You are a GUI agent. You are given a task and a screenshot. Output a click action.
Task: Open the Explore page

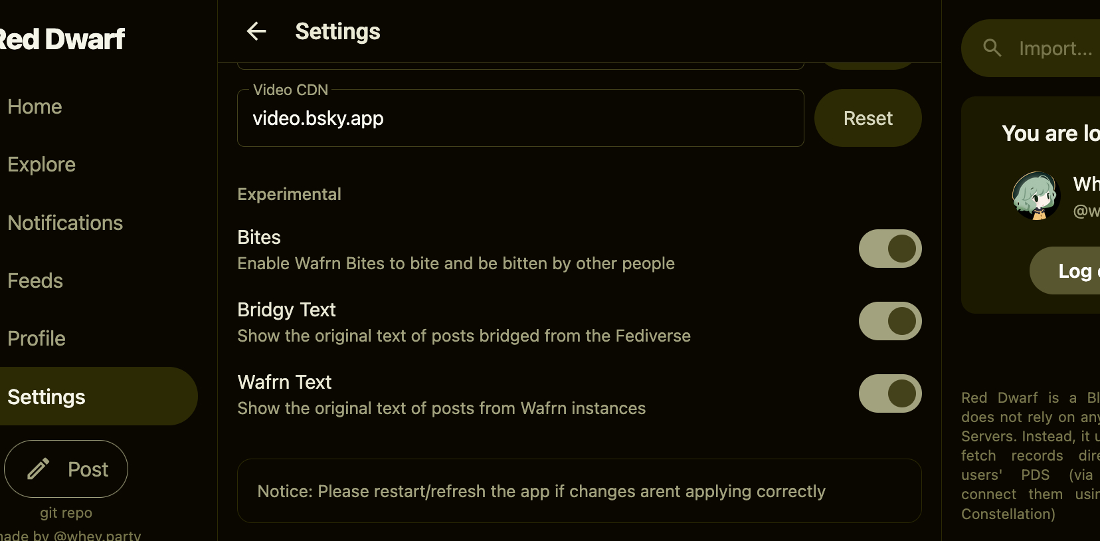point(41,165)
